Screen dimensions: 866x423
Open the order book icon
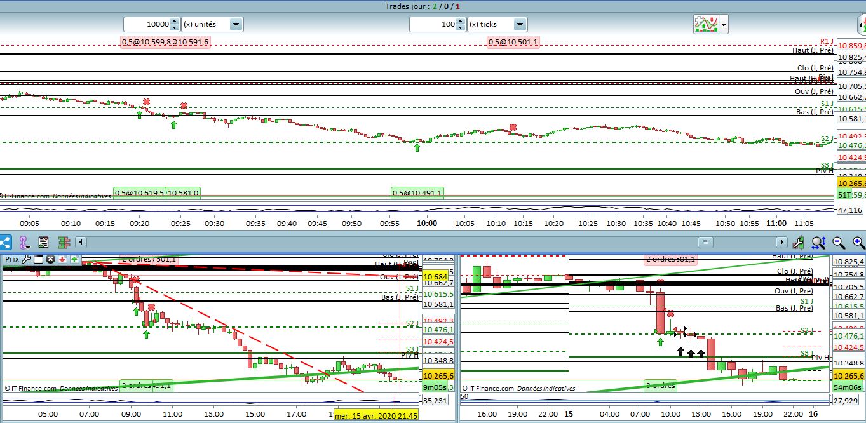64,242
